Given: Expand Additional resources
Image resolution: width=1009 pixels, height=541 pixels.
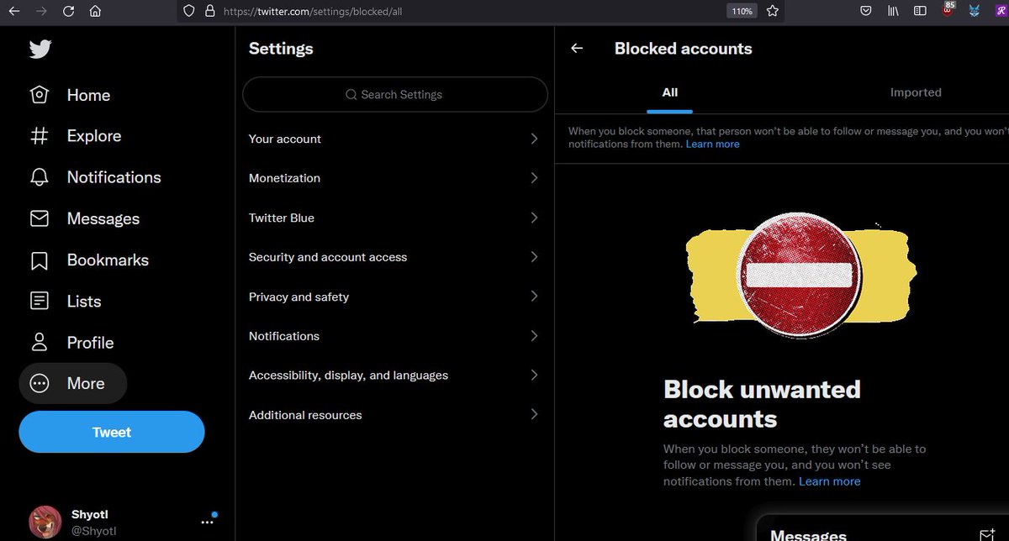Looking at the screenshot, I should (394, 415).
